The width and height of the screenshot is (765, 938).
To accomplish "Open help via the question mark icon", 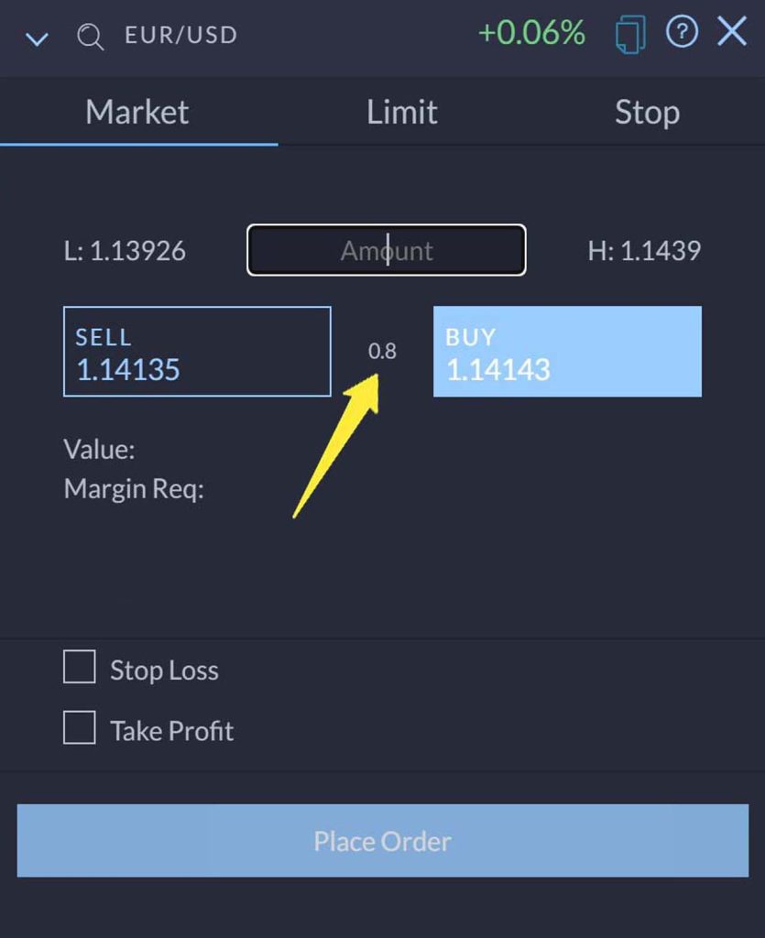I will (682, 33).
